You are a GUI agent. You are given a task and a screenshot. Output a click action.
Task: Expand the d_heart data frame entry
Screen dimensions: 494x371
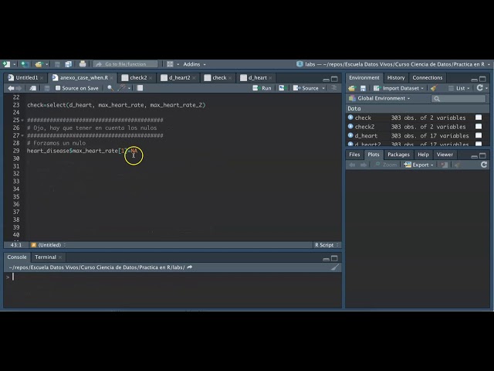coord(350,136)
